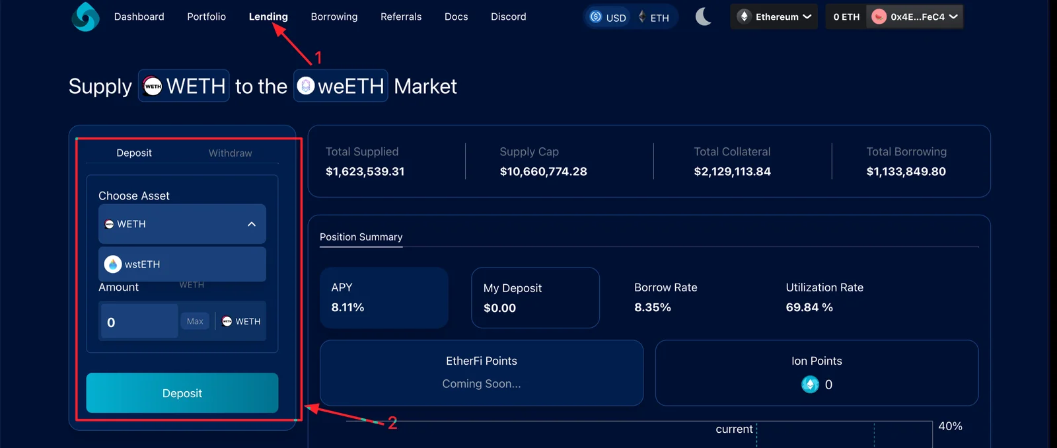Click the APY 8.11% card
The width and height of the screenshot is (1057, 448).
[384, 297]
